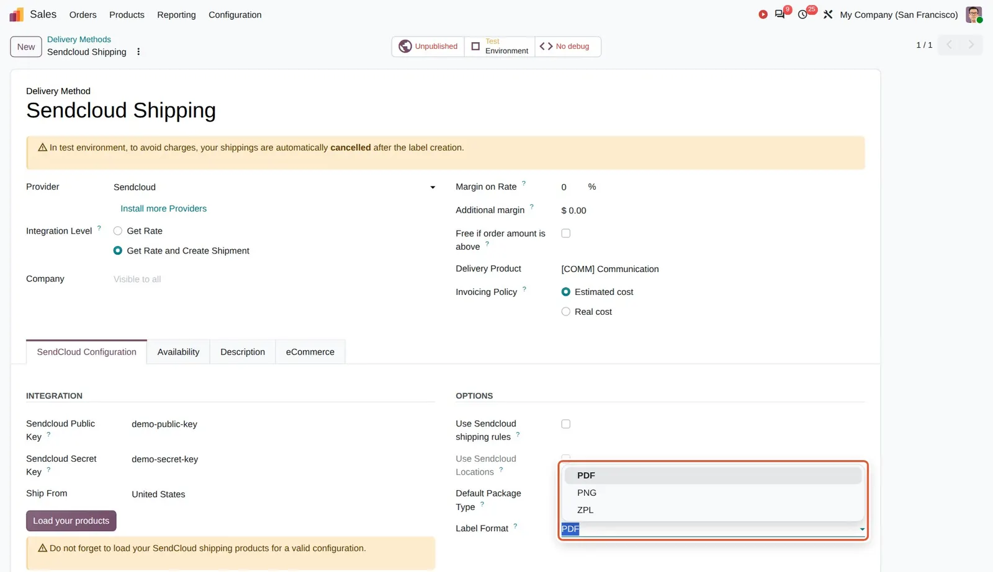This screenshot has width=993, height=572.
Task: Switch to the Availability tab
Action: (x=178, y=352)
